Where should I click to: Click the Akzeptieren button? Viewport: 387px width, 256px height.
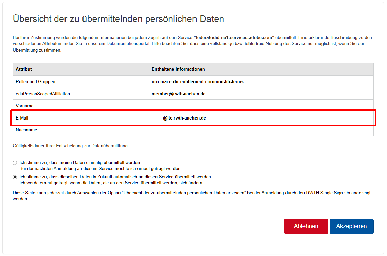(x=351, y=226)
